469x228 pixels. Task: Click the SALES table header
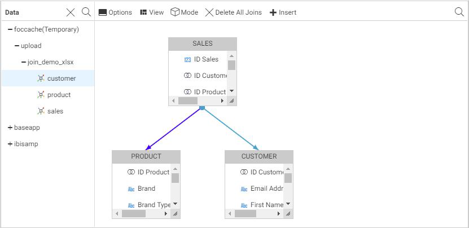tap(203, 44)
